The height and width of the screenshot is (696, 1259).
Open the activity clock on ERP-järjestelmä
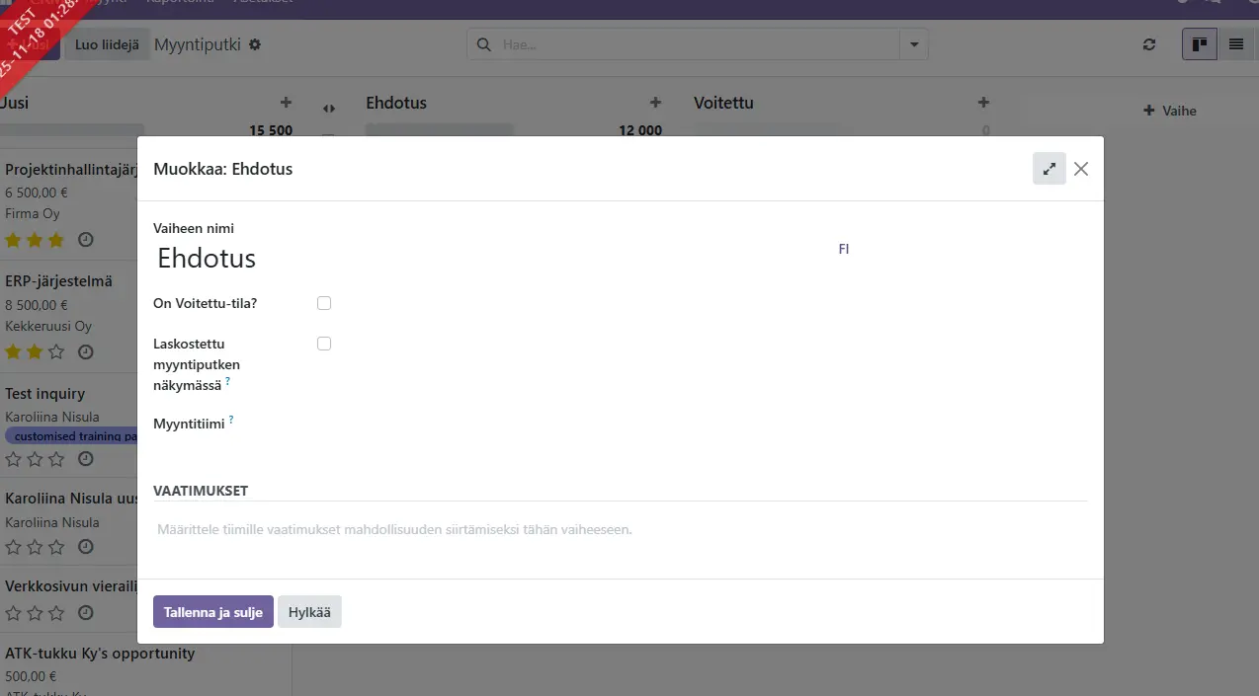[x=86, y=351]
